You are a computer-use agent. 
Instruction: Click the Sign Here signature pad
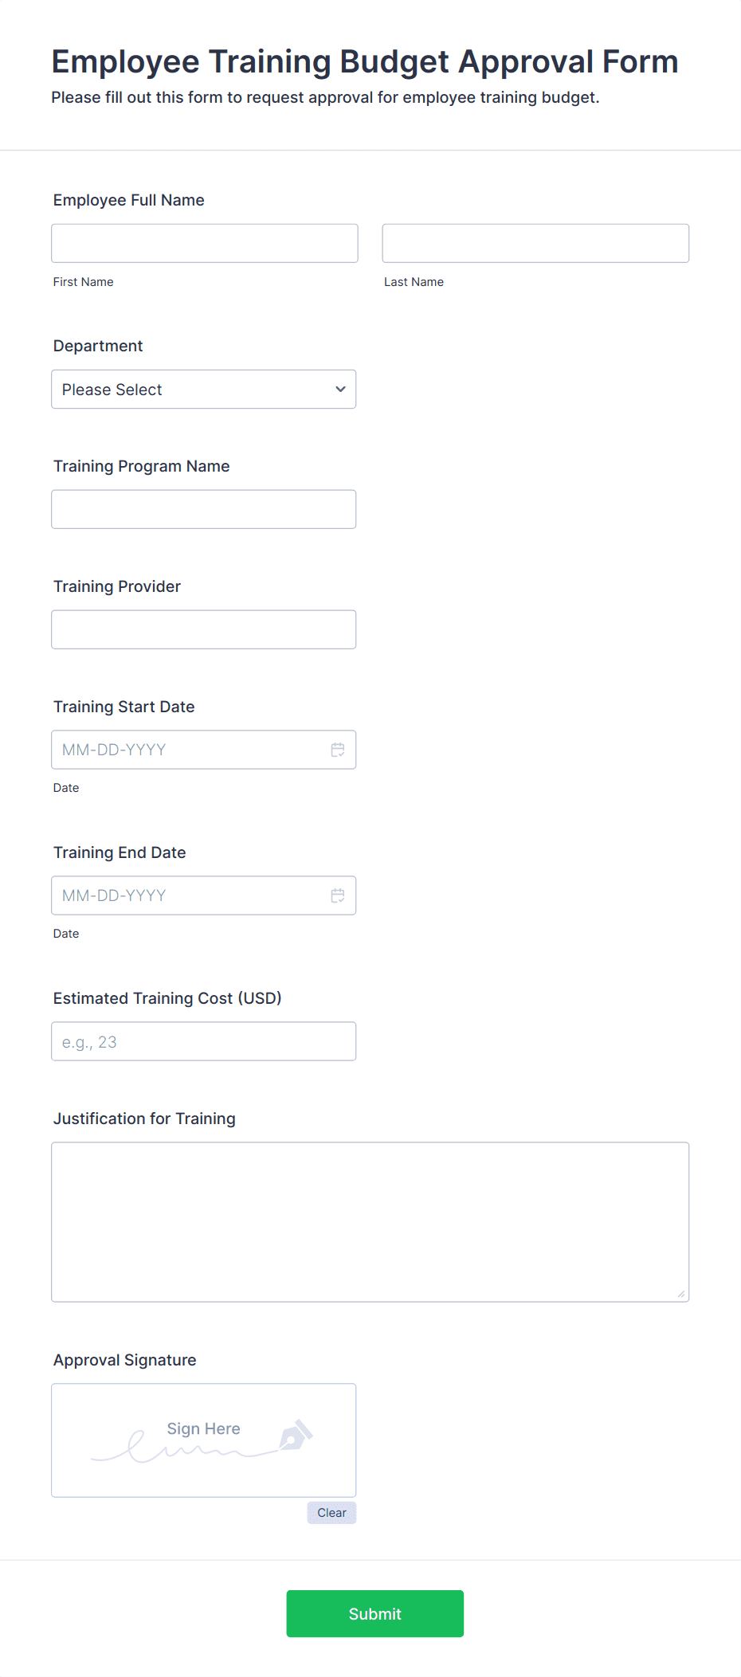point(203,1440)
